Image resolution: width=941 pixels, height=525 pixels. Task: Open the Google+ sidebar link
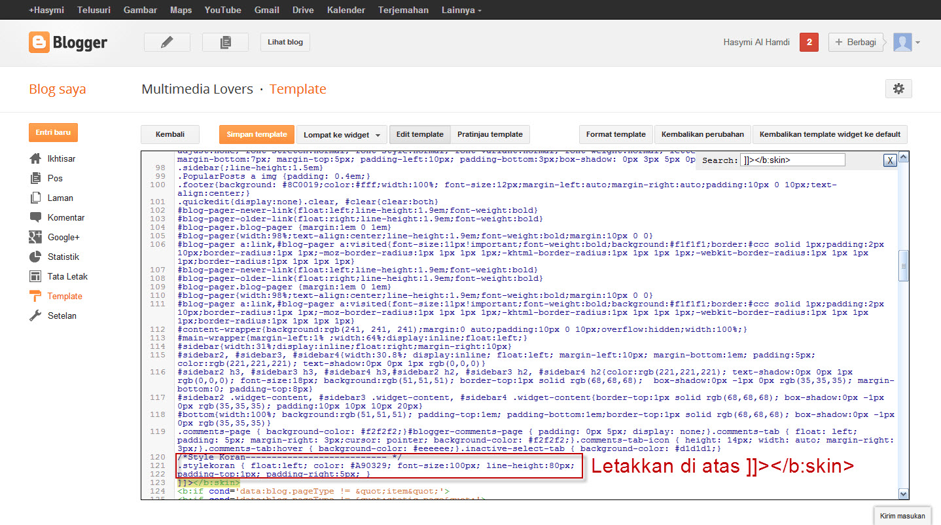pos(63,237)
